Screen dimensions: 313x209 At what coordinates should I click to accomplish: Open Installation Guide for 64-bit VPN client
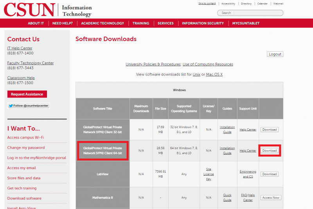(227, 151)
